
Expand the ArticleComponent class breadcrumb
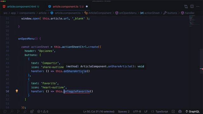[100, 13]
